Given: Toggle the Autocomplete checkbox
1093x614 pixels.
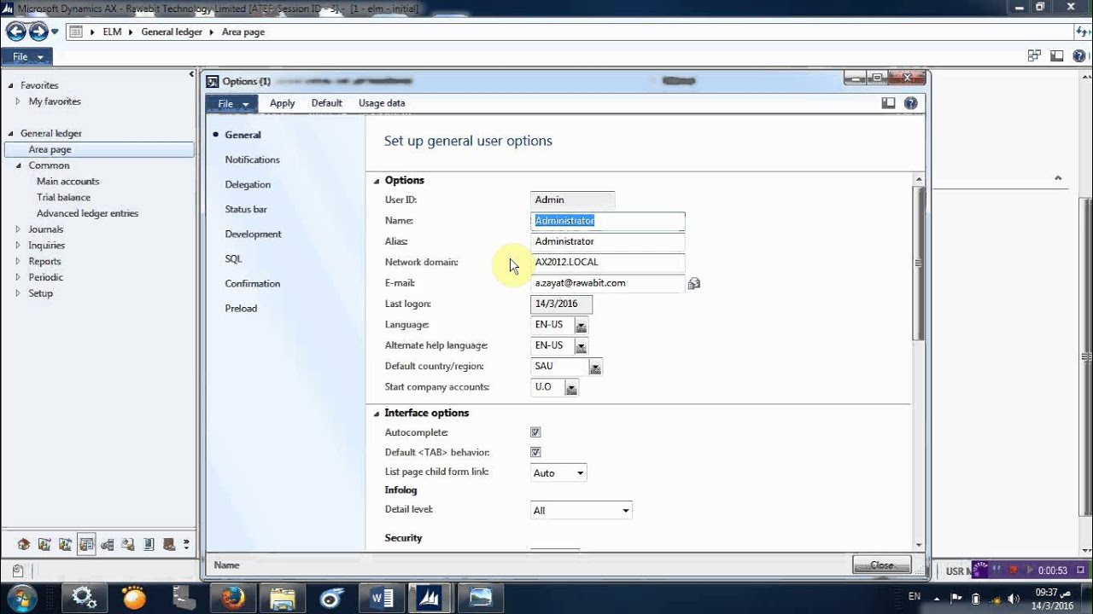Looking at the screenshot, I should tap(535, 432).
